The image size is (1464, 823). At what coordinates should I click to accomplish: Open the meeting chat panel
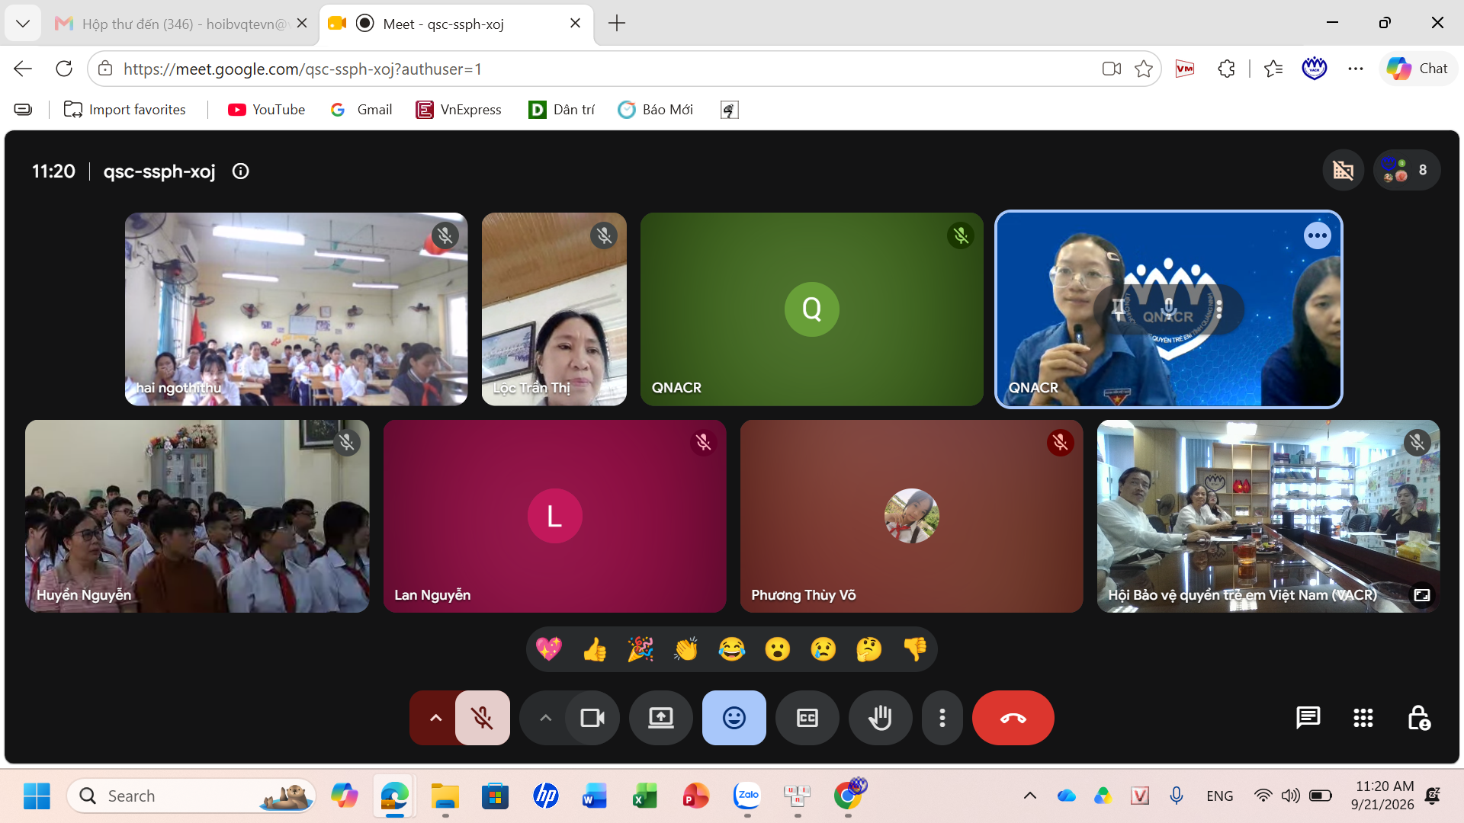1308,718
